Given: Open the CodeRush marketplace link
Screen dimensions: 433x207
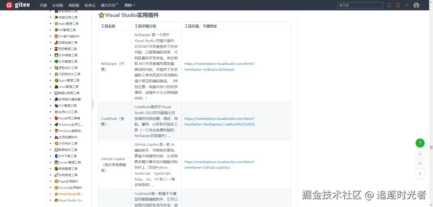Looking at the screenshot, I should point(220,122).
